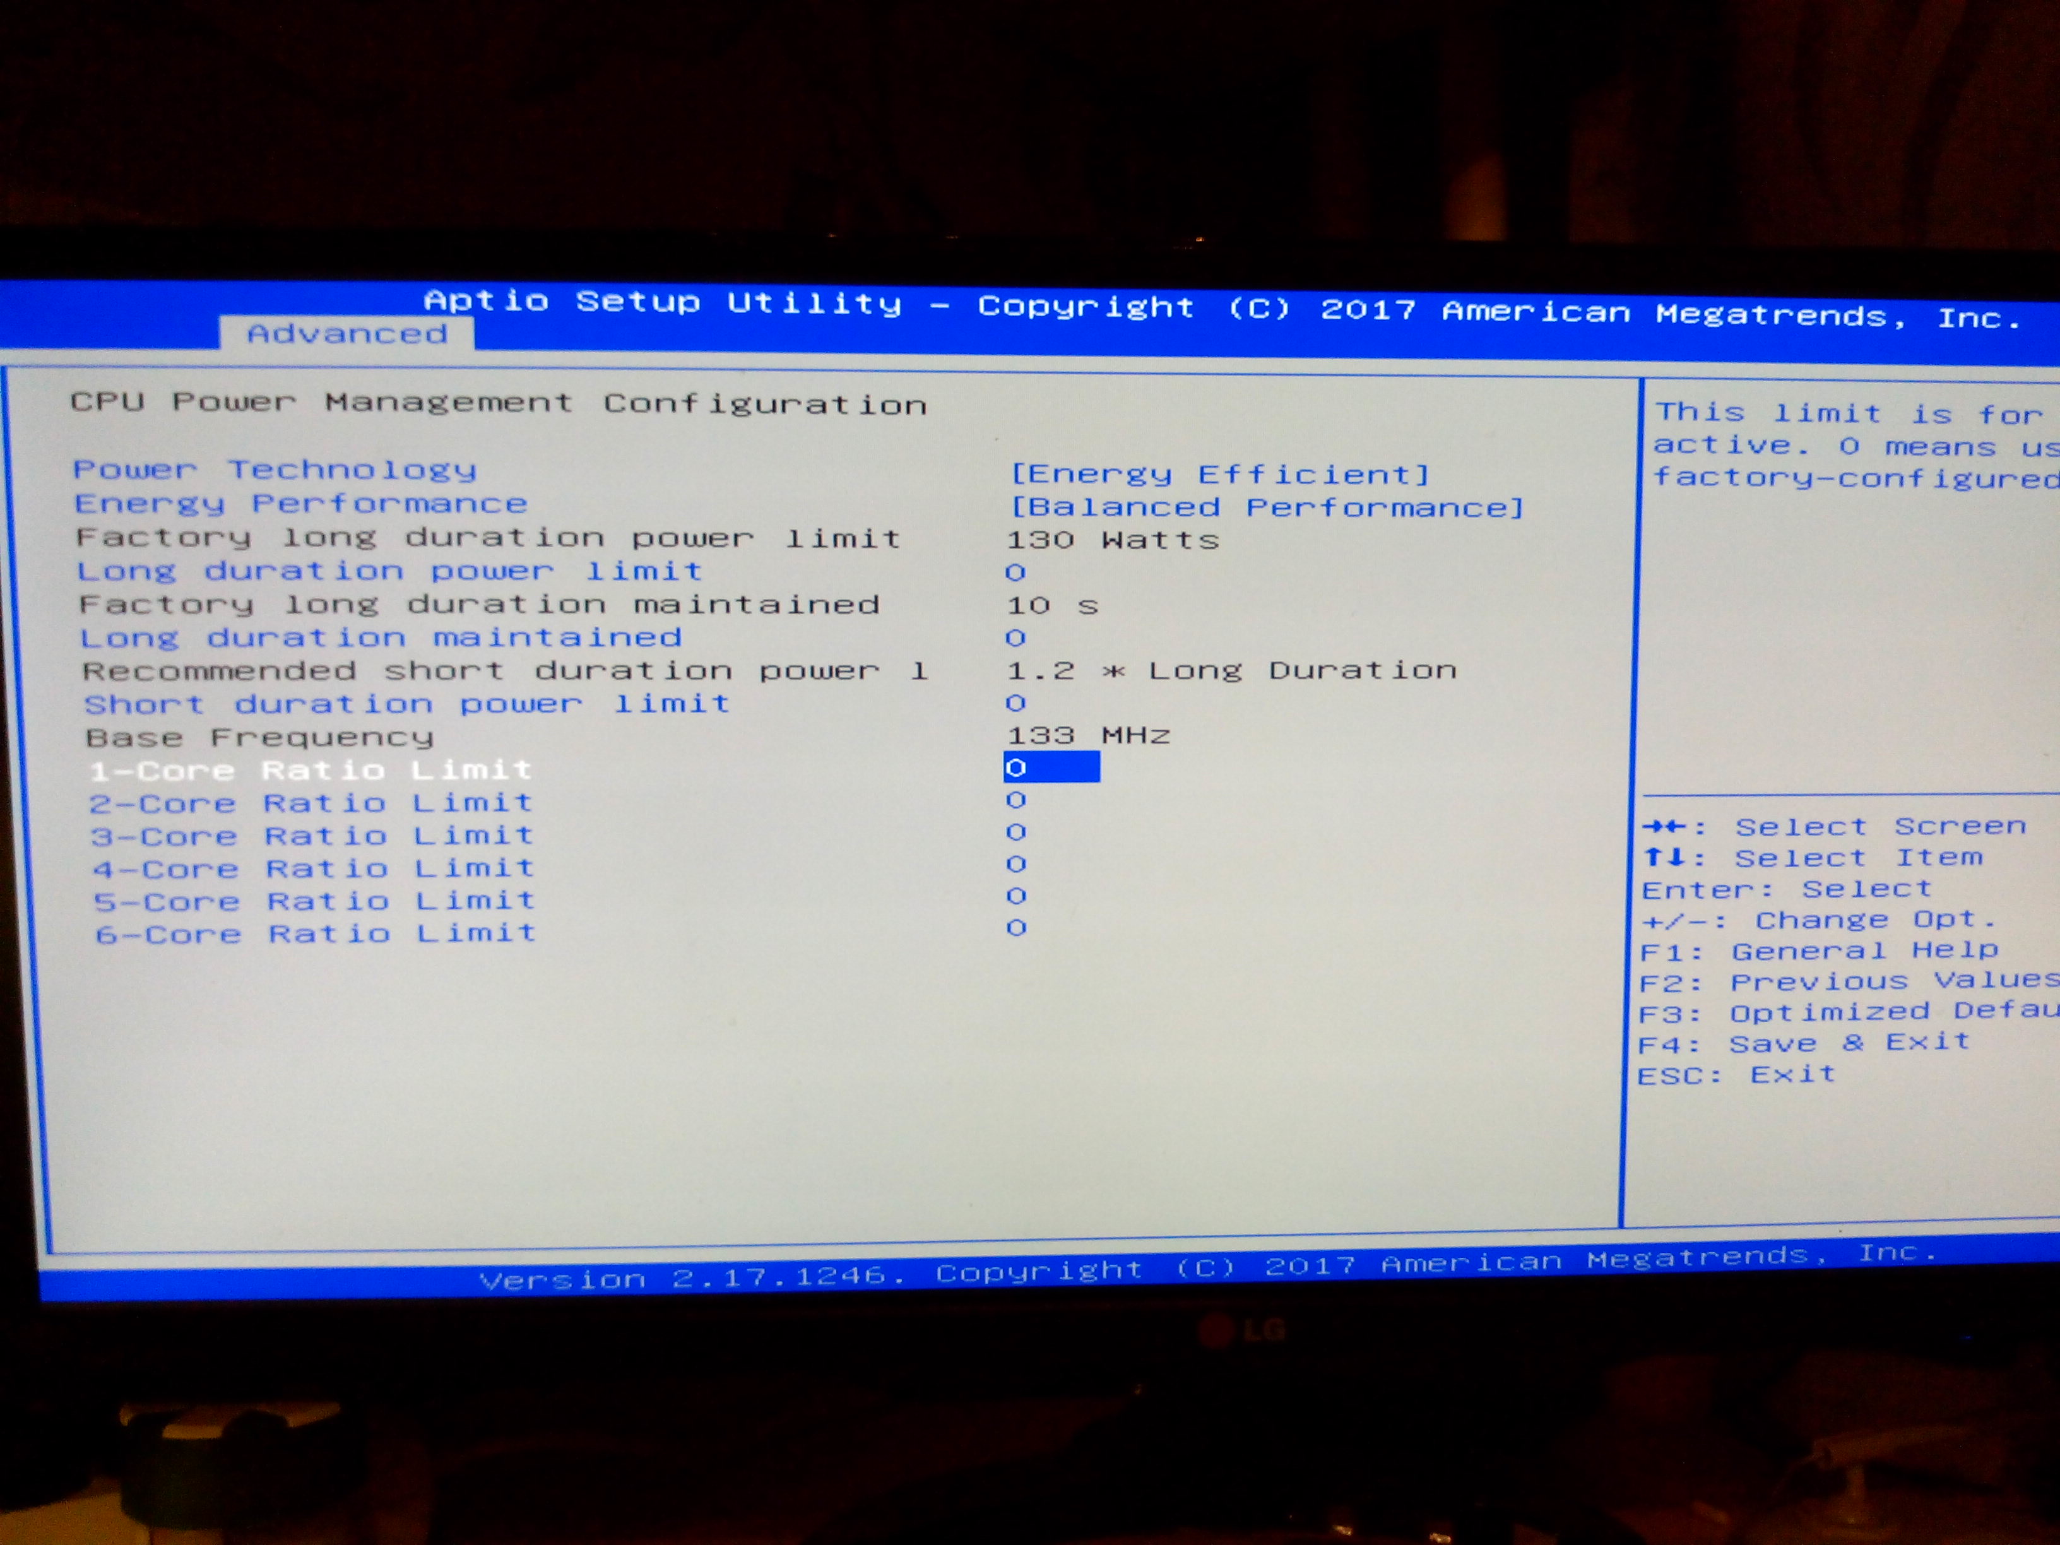
Task: Click Long duration power limit value
Action: [1015, 572]
